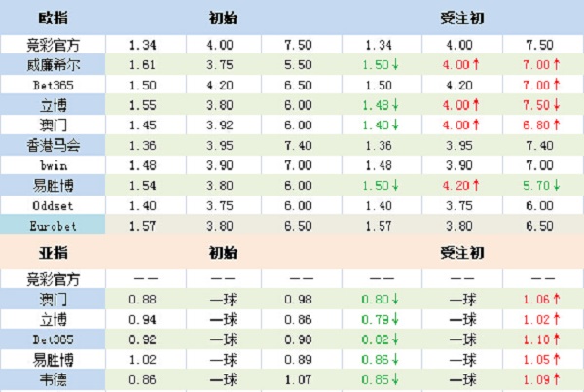
Task: Click red 4.20↑ in the 易胜博 row
Action: coord(460,186)
